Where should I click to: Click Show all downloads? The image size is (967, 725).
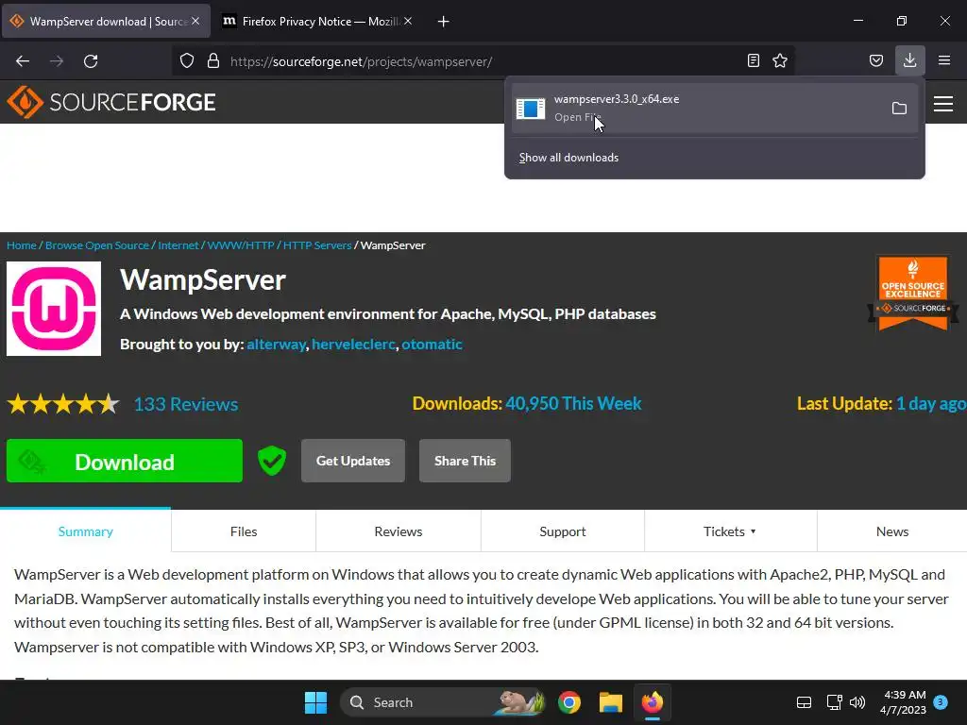[568, 158]
